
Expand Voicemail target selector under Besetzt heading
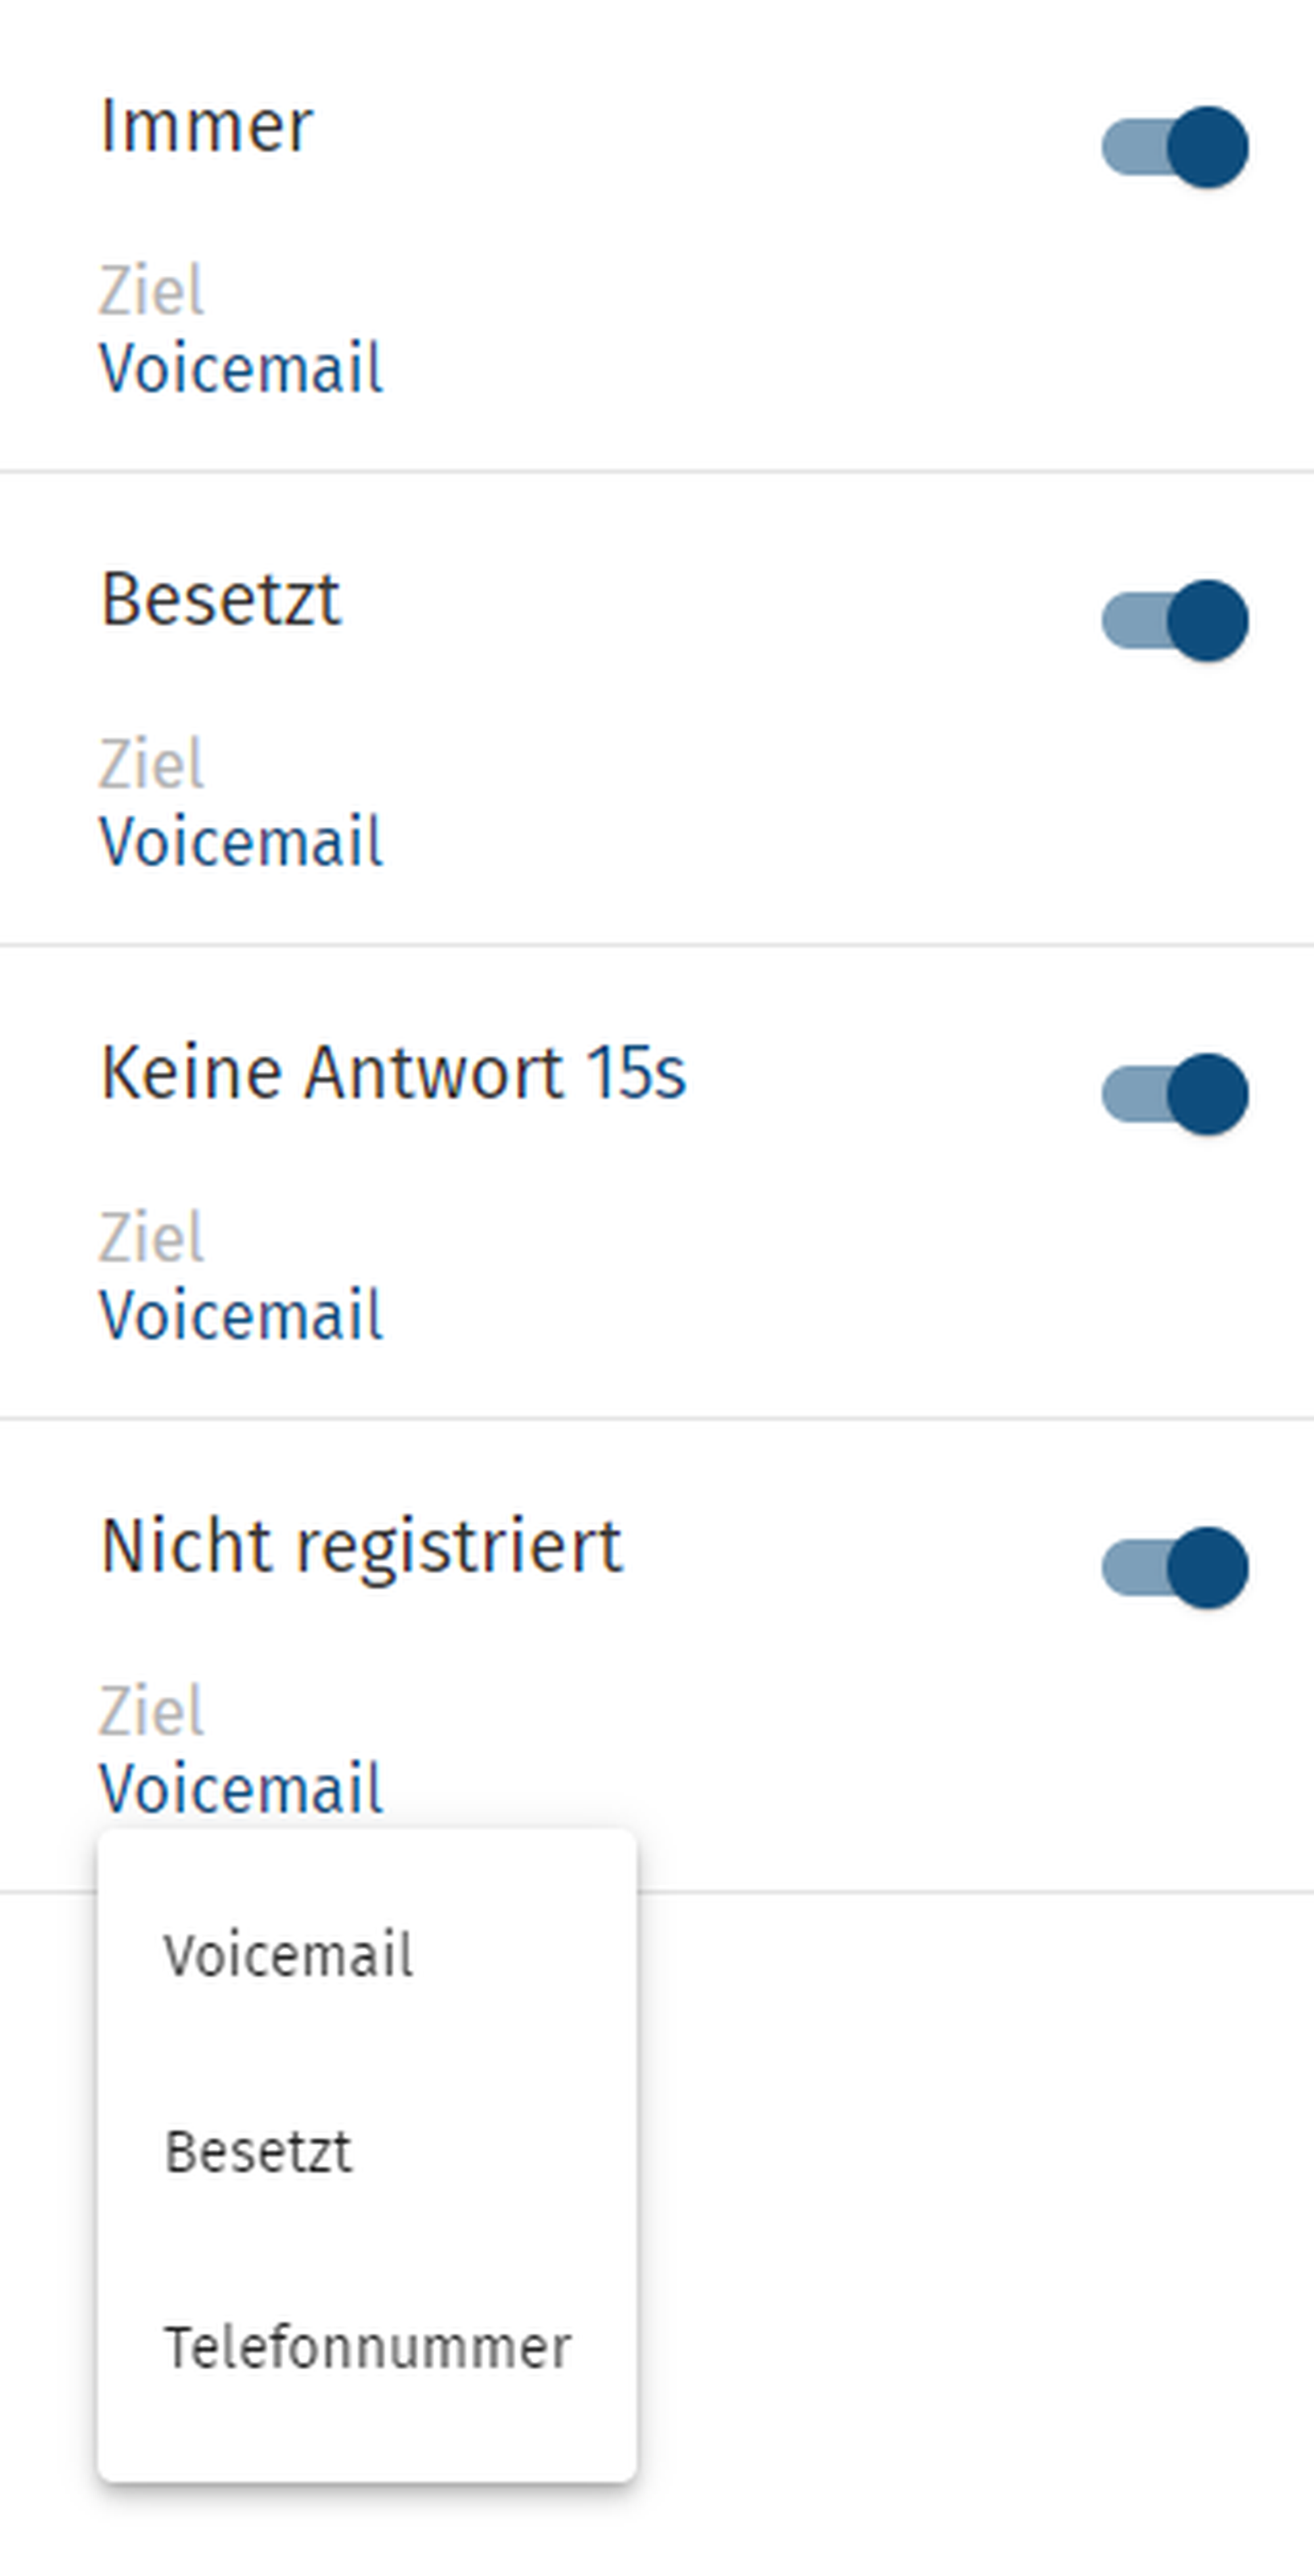click(241, 841)
